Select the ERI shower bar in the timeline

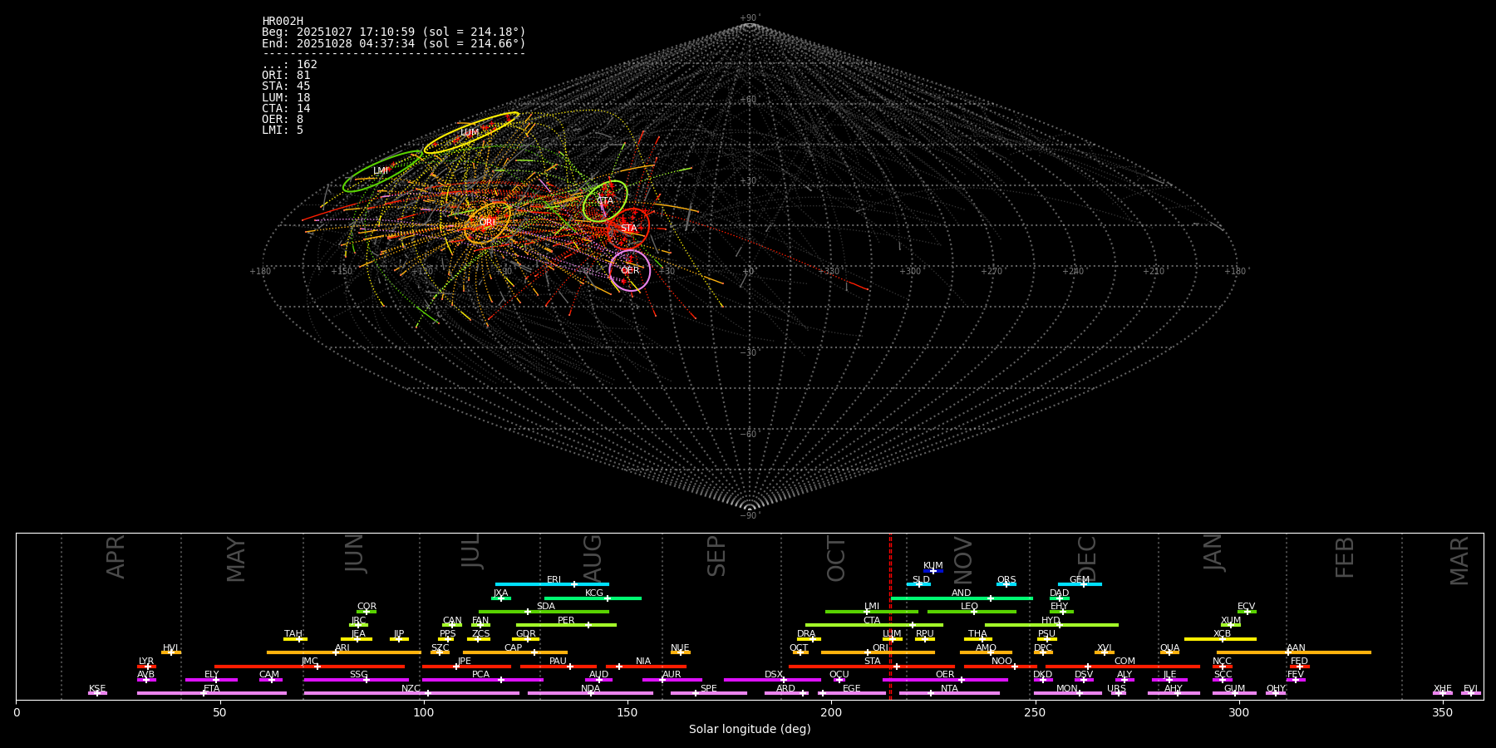coord(552,584)
